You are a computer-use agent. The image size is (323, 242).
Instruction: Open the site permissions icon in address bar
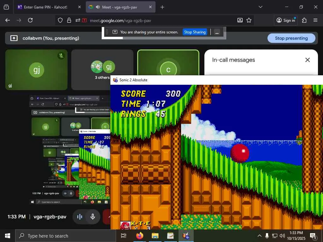pyautogui.click(x=78, y=20)
